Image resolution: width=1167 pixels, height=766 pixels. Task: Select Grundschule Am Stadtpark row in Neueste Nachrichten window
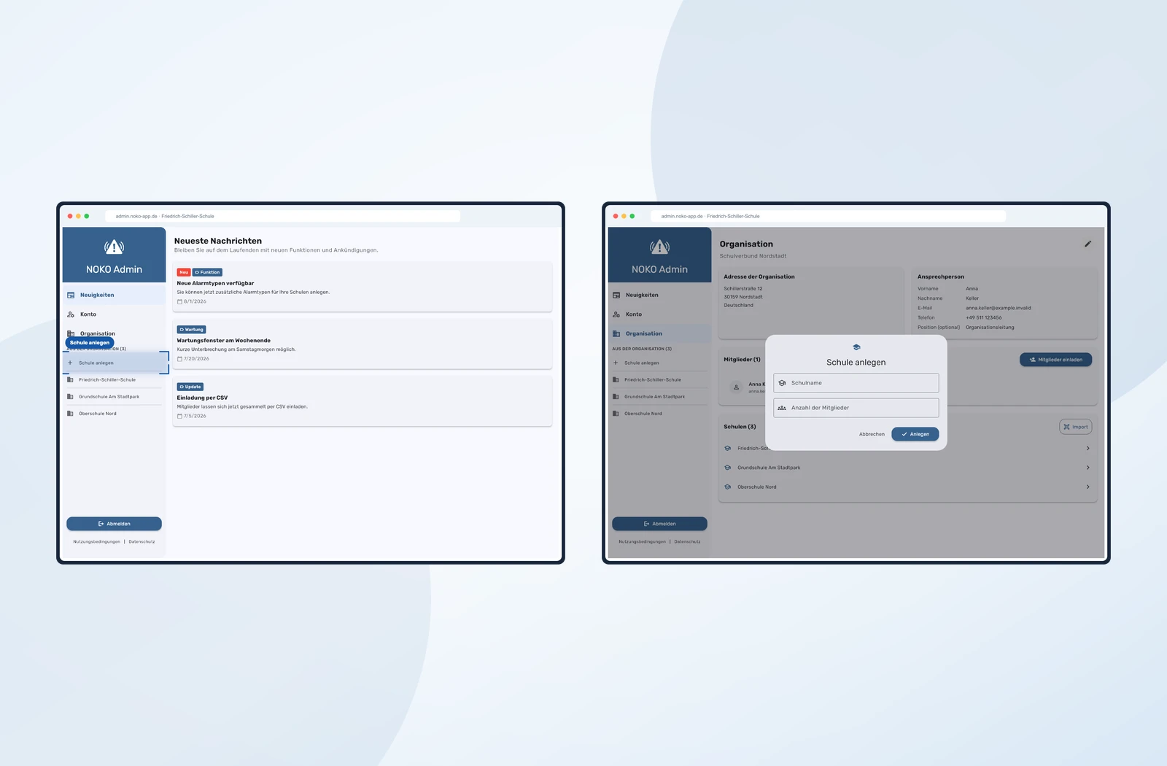click(x=114, y=397)
